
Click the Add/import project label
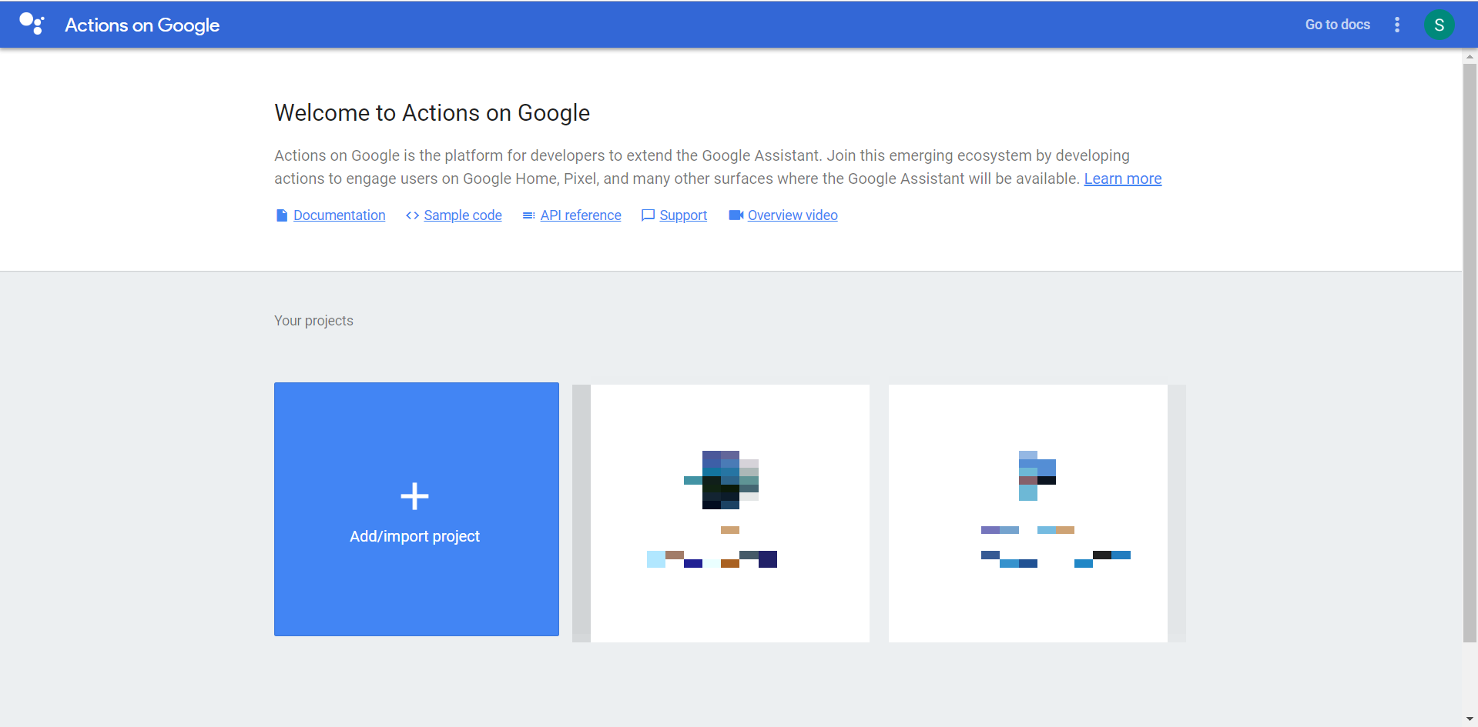(x=414, y=536)
